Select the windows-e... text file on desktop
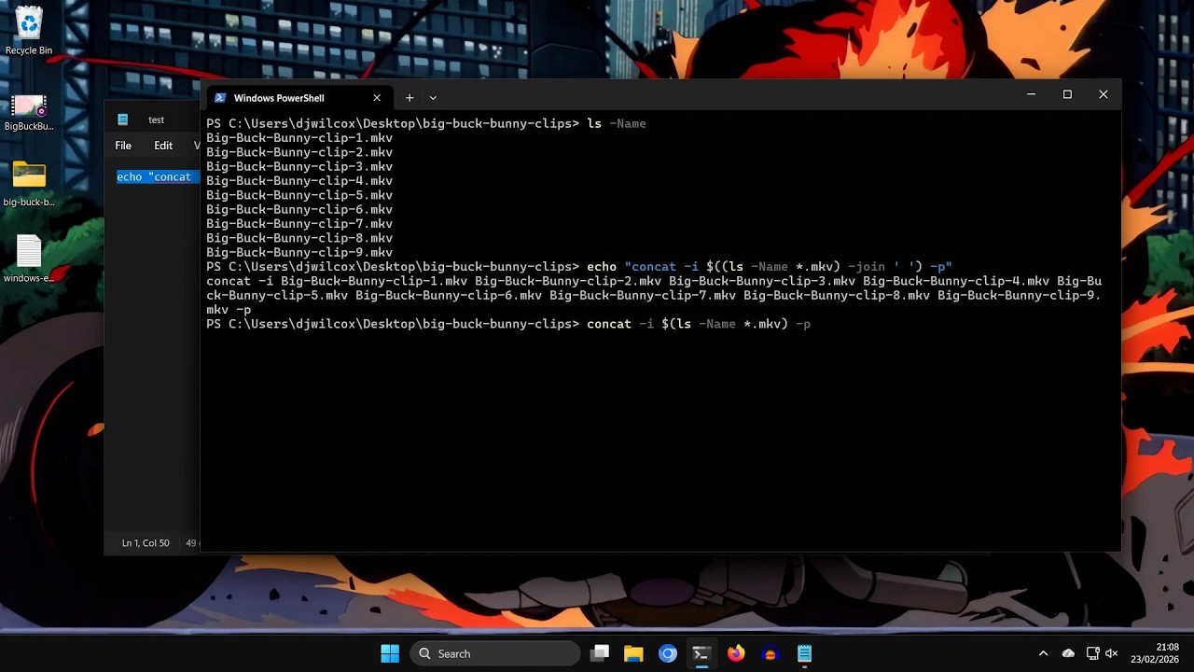The image size is (1194, 672). 29,259
